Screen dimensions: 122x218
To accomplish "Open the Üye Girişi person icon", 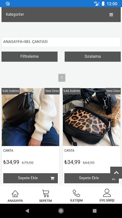I will (x=107, y=193).
